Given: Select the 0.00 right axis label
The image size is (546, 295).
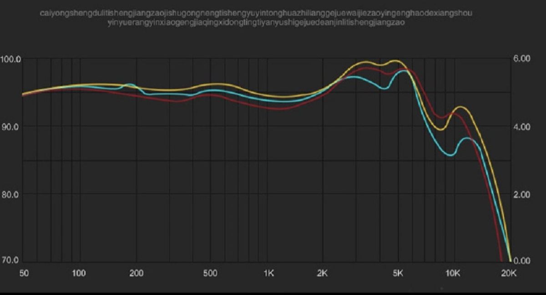Looking at the screenshot, I should click(522, 260).
